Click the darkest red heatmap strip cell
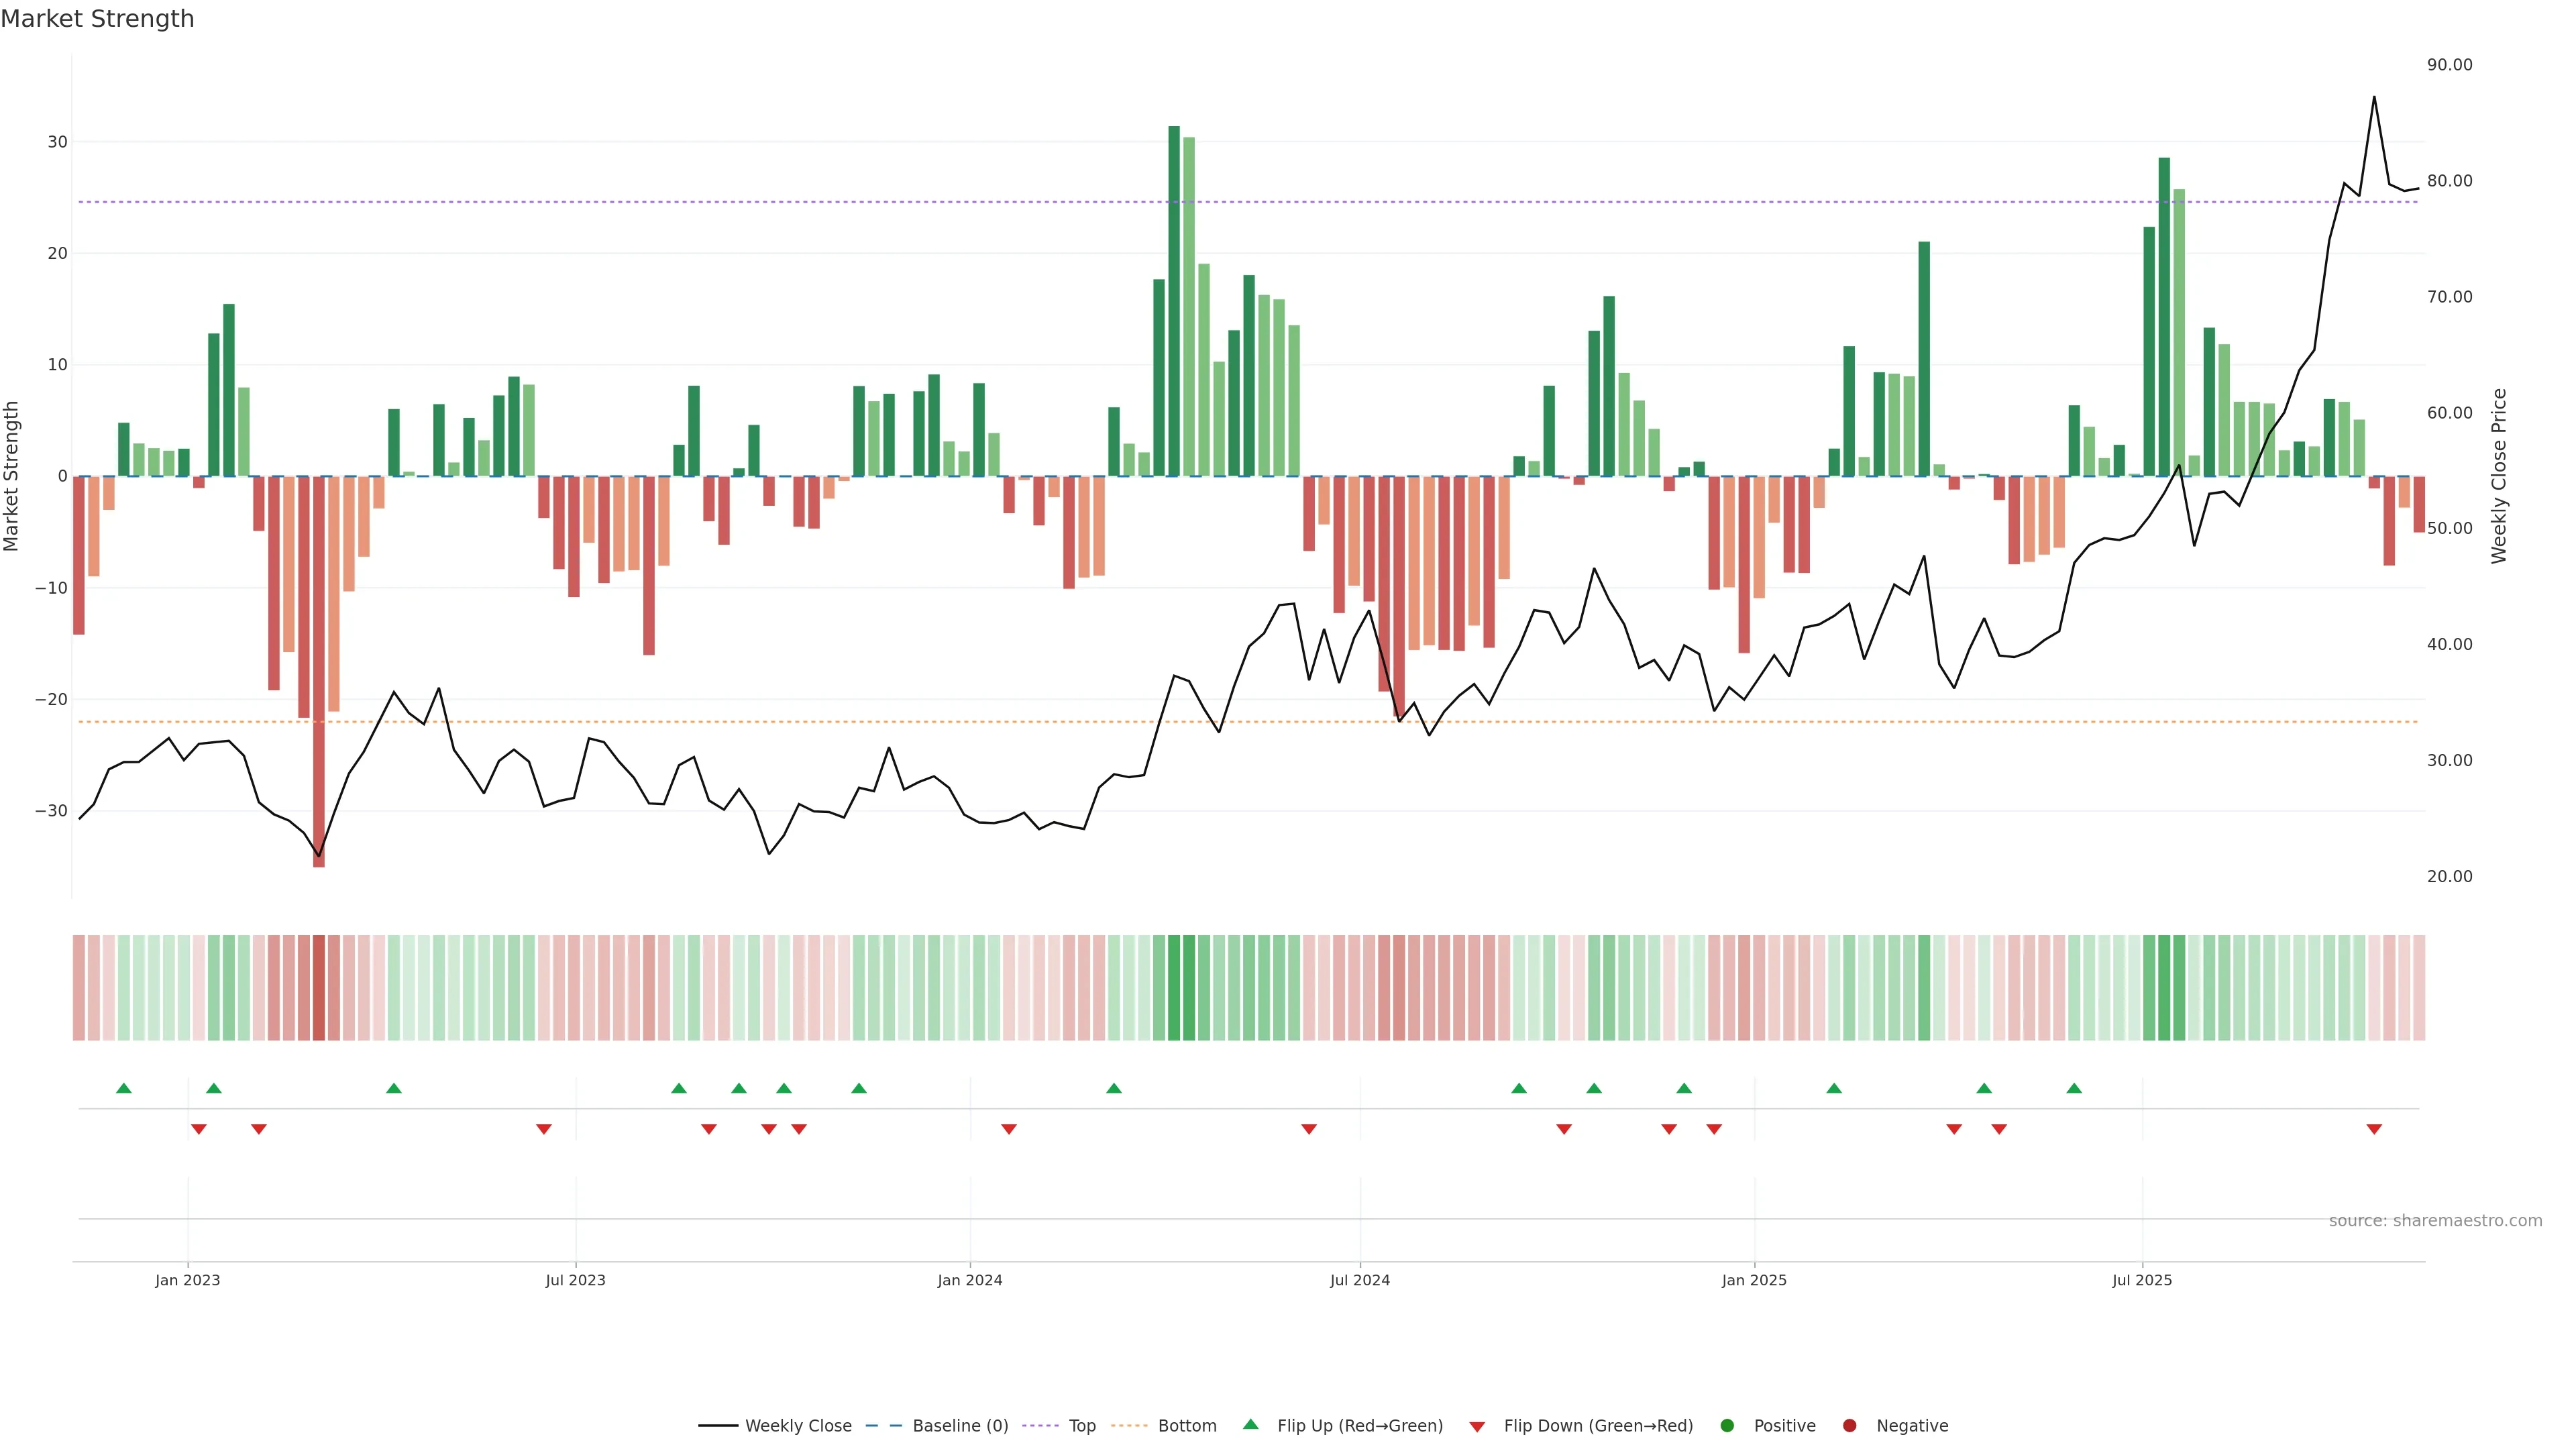This screenshot has width=2576, height=1449. (x=319, y=987)
